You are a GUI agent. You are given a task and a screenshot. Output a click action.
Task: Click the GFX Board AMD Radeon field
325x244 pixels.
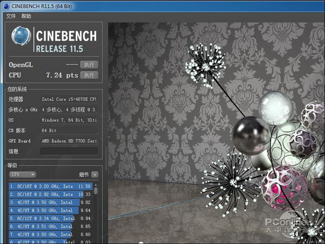(69, 141)
